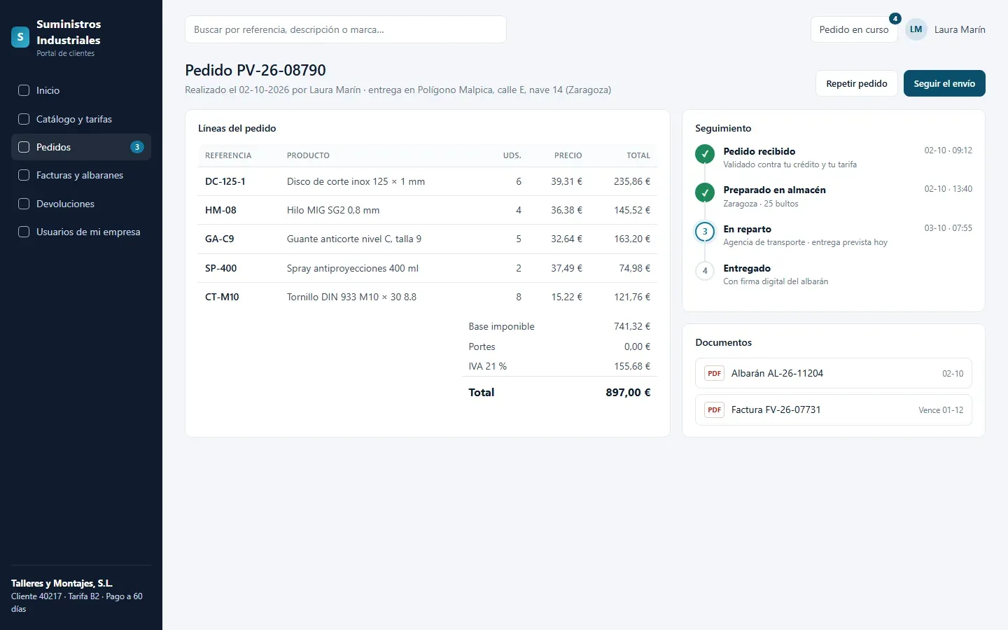
Task: Select reference HM-08 in the order lines
Action: [220, 210]
